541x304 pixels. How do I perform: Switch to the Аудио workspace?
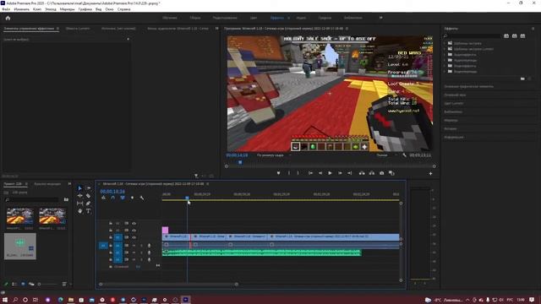301,18
